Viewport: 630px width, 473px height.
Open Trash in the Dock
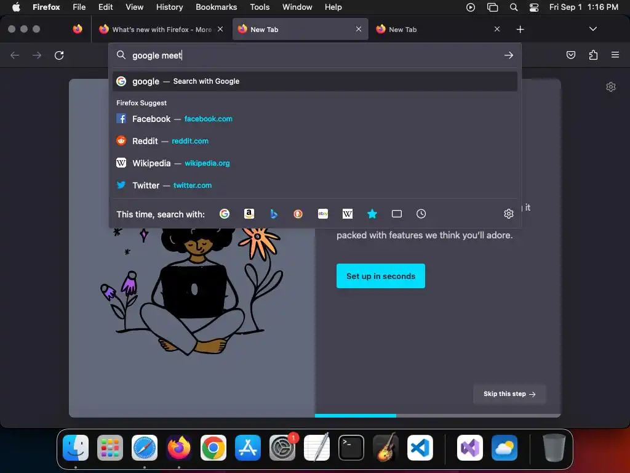(x=554, y=448)
